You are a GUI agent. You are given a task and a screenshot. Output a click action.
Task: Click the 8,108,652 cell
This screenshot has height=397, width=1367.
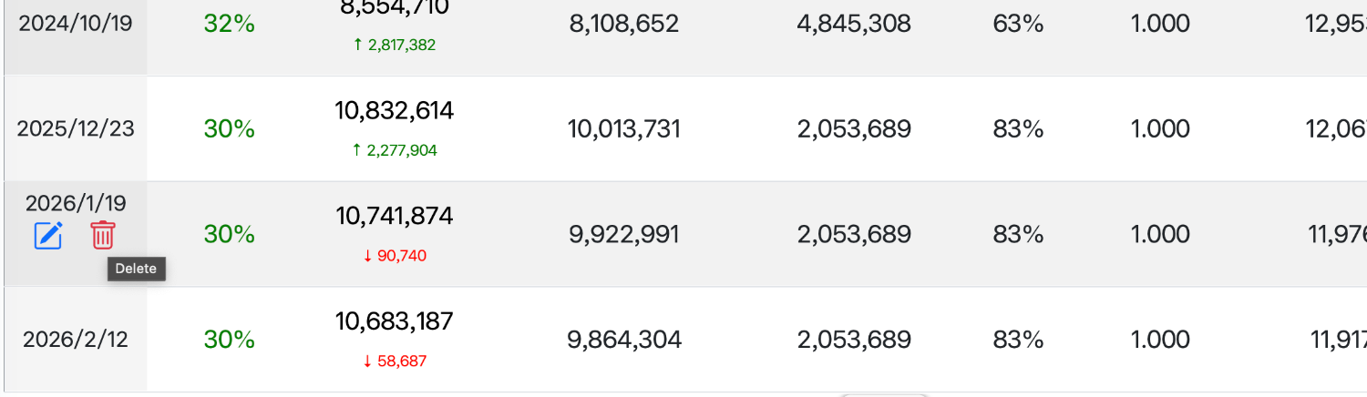click(624, 24)
